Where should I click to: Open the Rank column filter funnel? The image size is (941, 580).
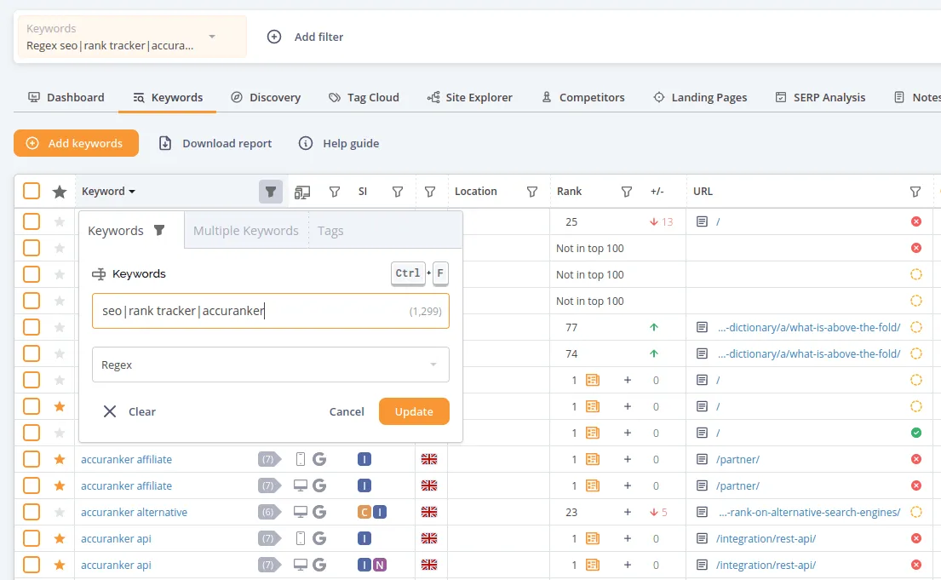(x=627, y=192)
